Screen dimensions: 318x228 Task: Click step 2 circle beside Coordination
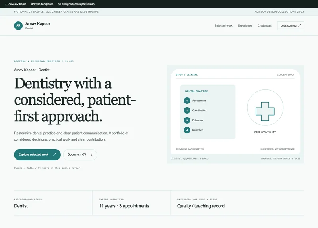[187, 110]
